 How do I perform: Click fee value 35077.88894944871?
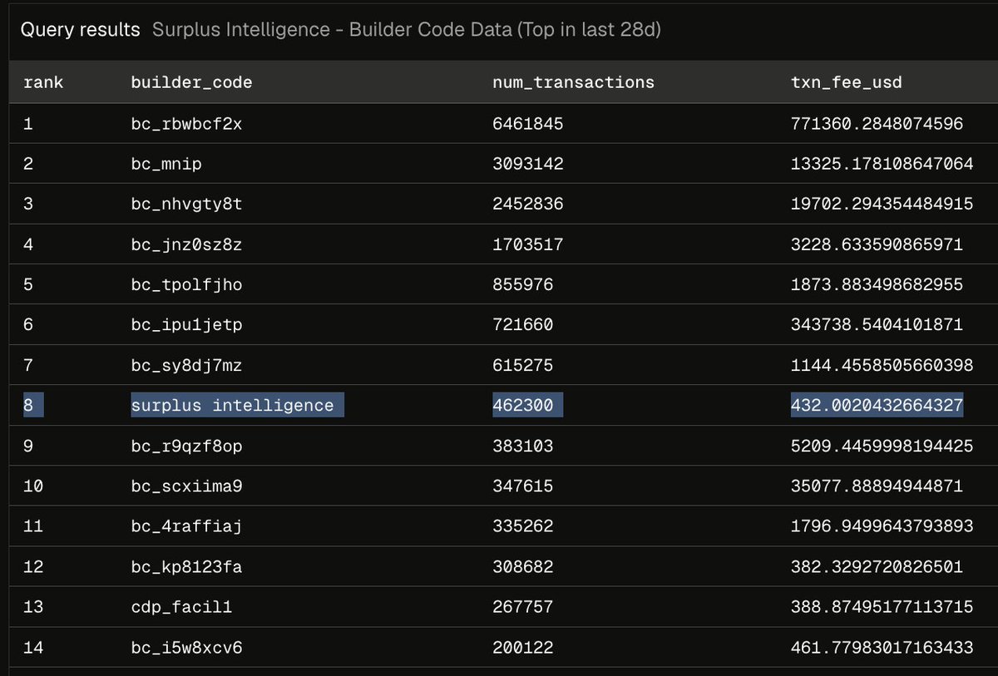pos(877,486)
